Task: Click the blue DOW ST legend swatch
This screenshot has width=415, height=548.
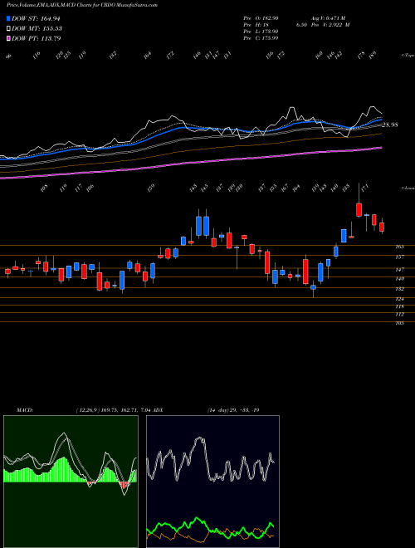Action: tap(8, 18)
